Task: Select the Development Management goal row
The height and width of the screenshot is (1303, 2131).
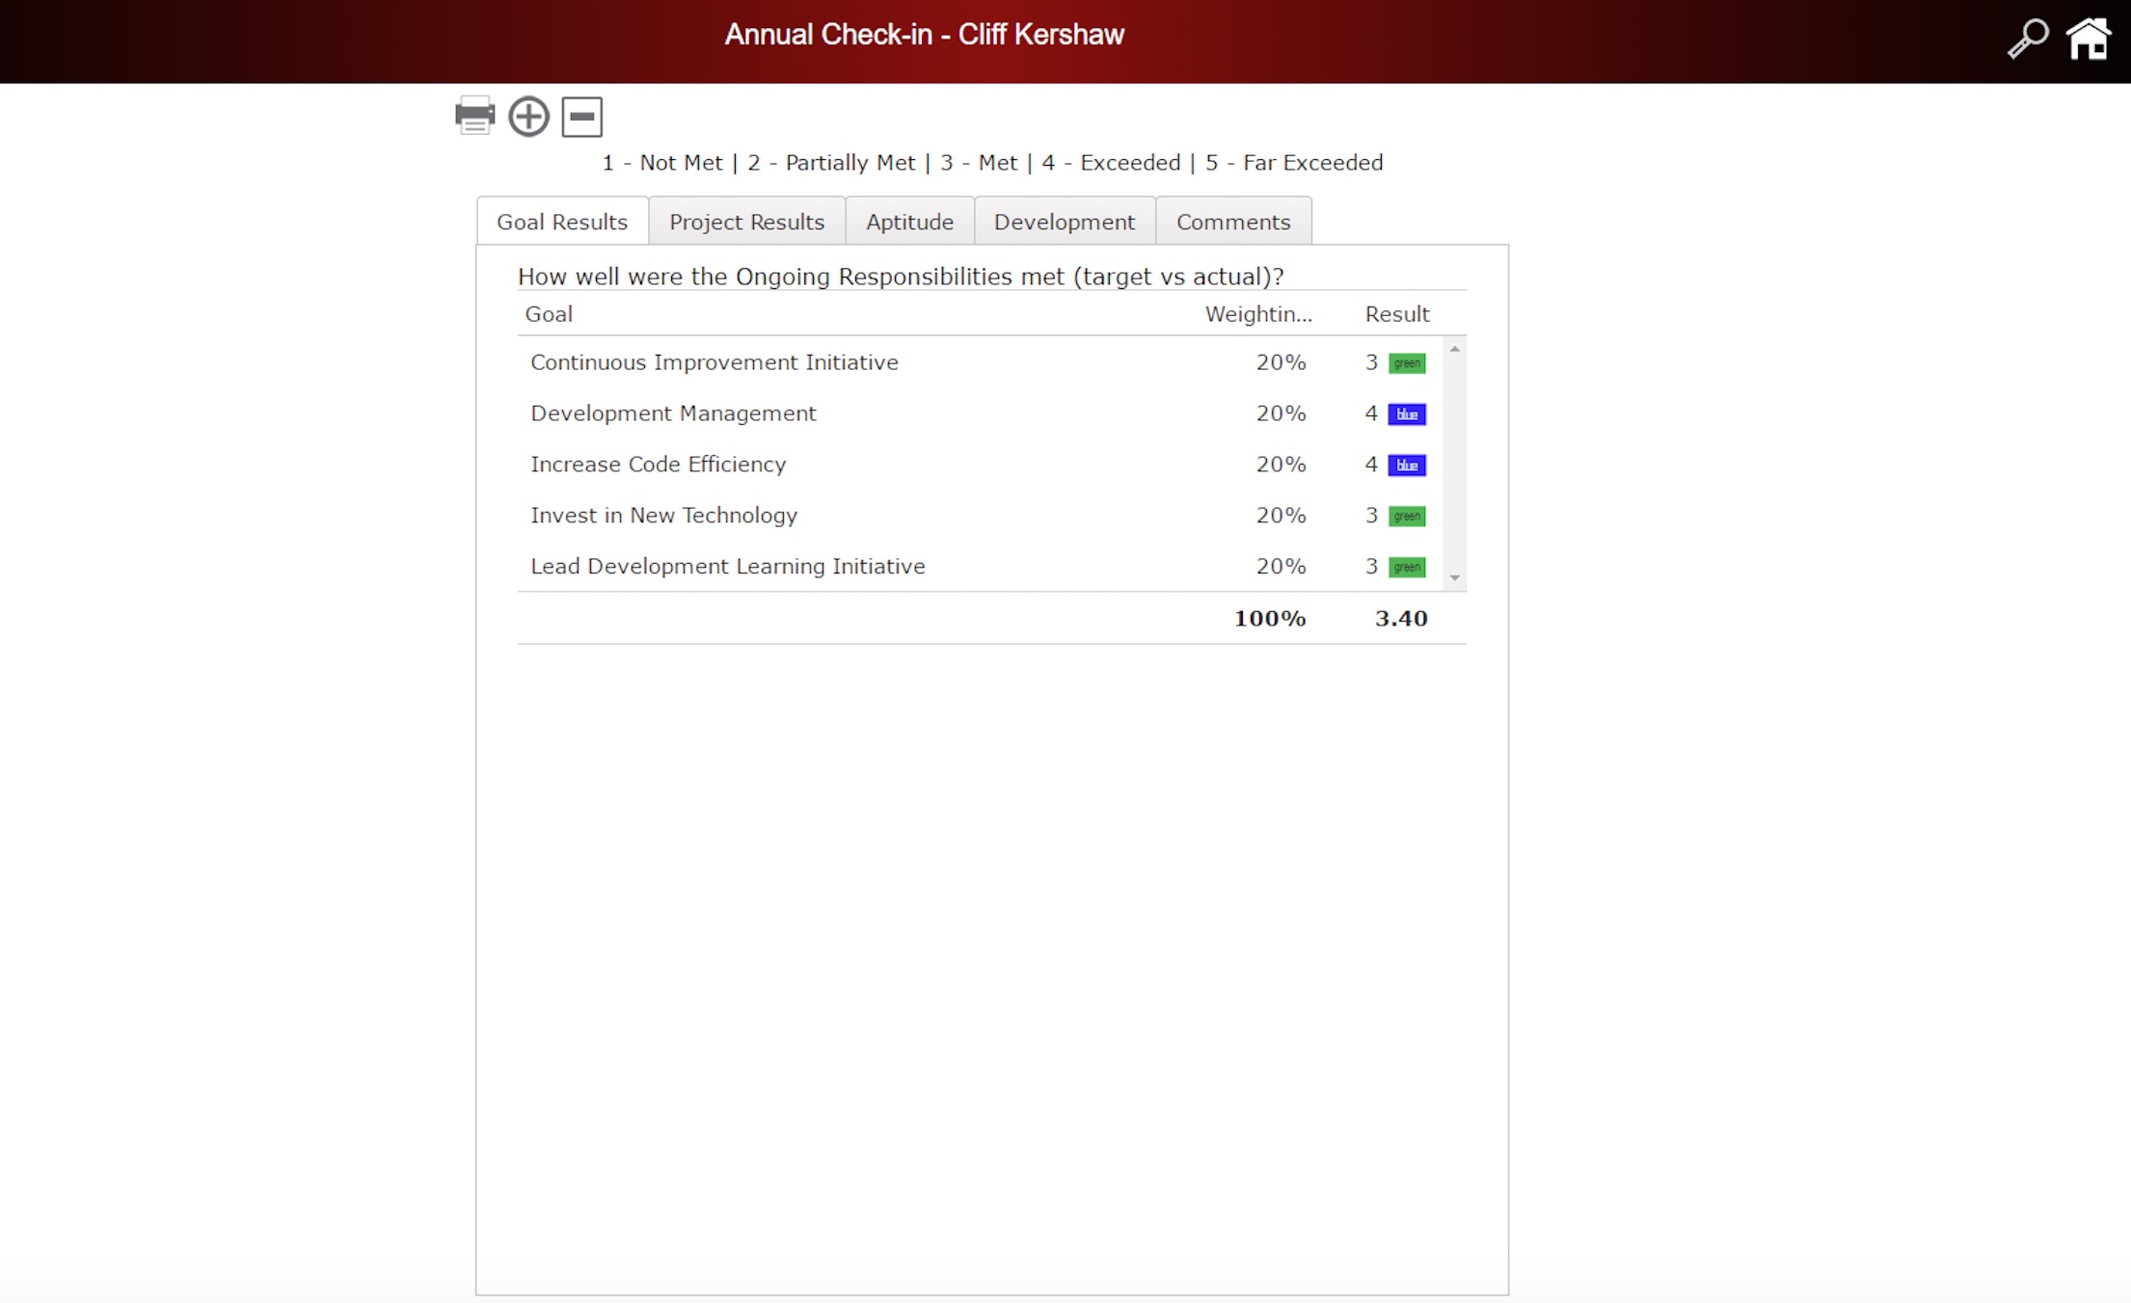Action: (x=673, y=413)
